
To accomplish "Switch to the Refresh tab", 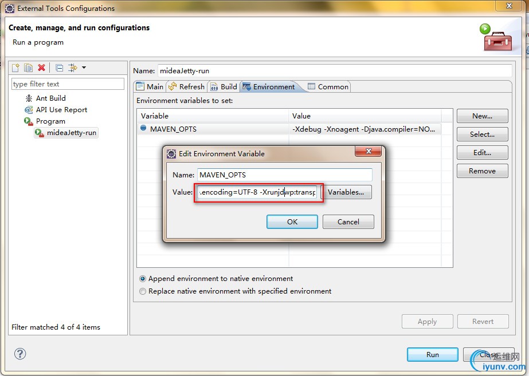I will 187,86.
